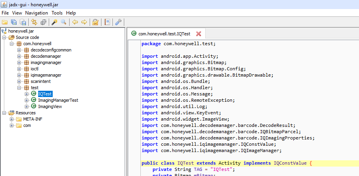Select the com.honeywell package
This screenshot has width=359, height=176.
point(37,44)
